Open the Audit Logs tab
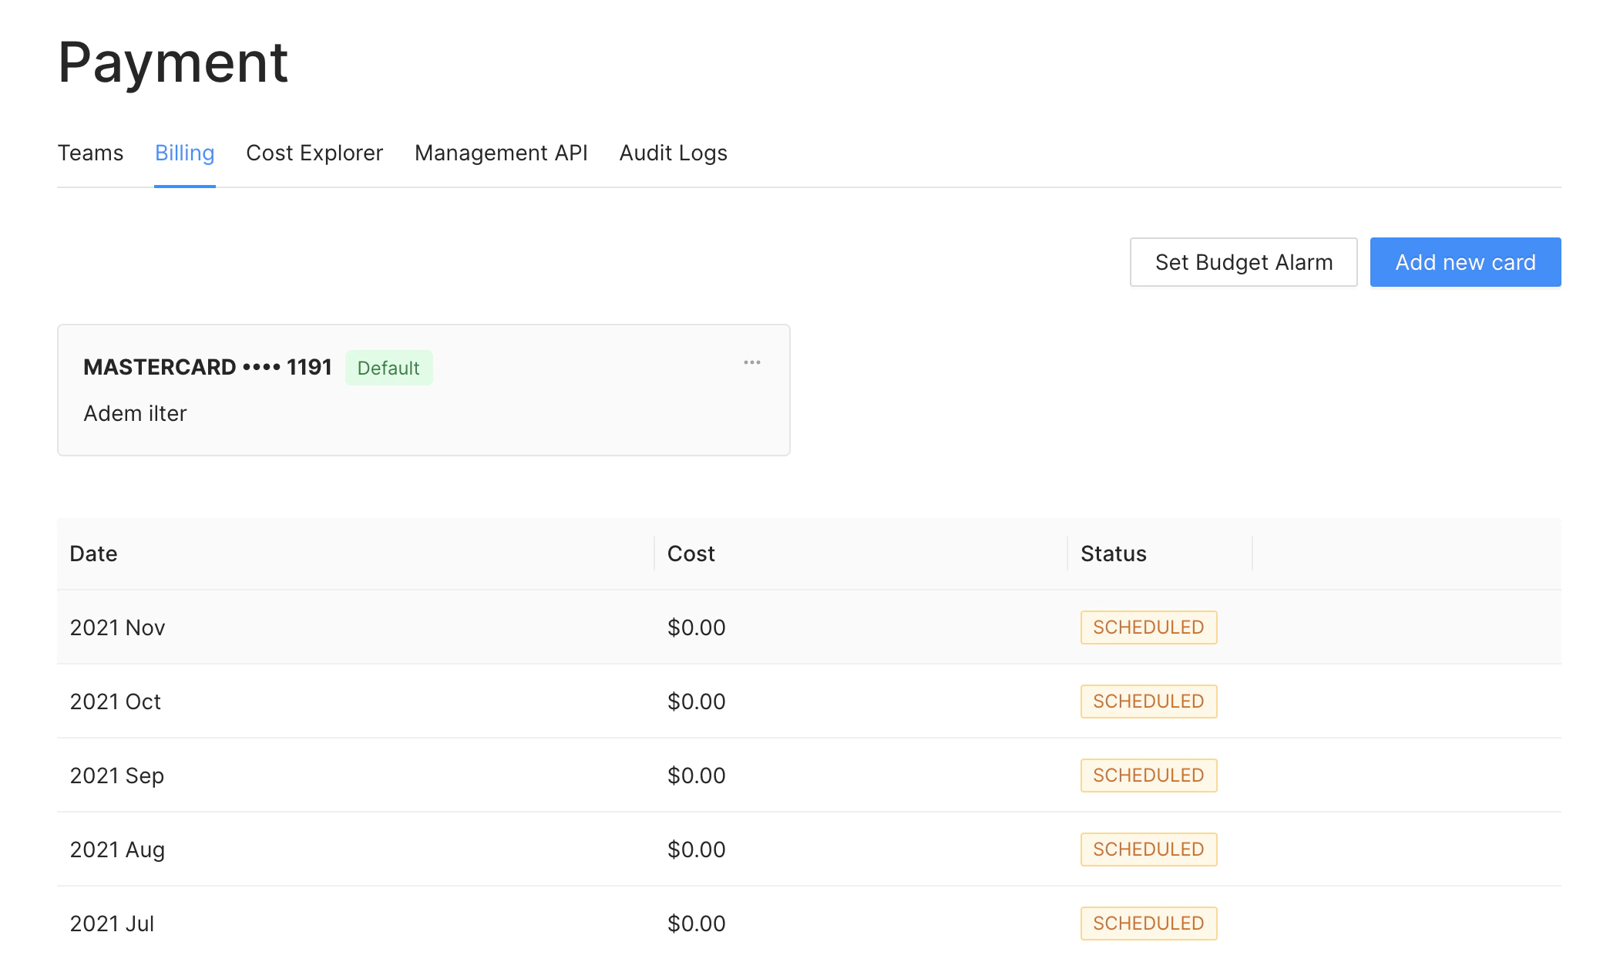This screenshot has width=1620, height=959. 673,153
